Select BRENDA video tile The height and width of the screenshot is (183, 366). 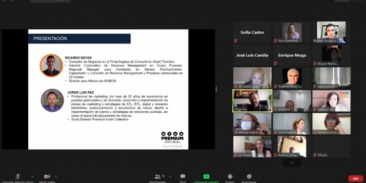click(292, 101)
